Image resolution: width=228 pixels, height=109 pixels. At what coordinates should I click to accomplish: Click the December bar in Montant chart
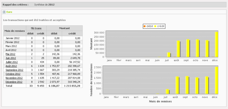[x=216, y=44]
